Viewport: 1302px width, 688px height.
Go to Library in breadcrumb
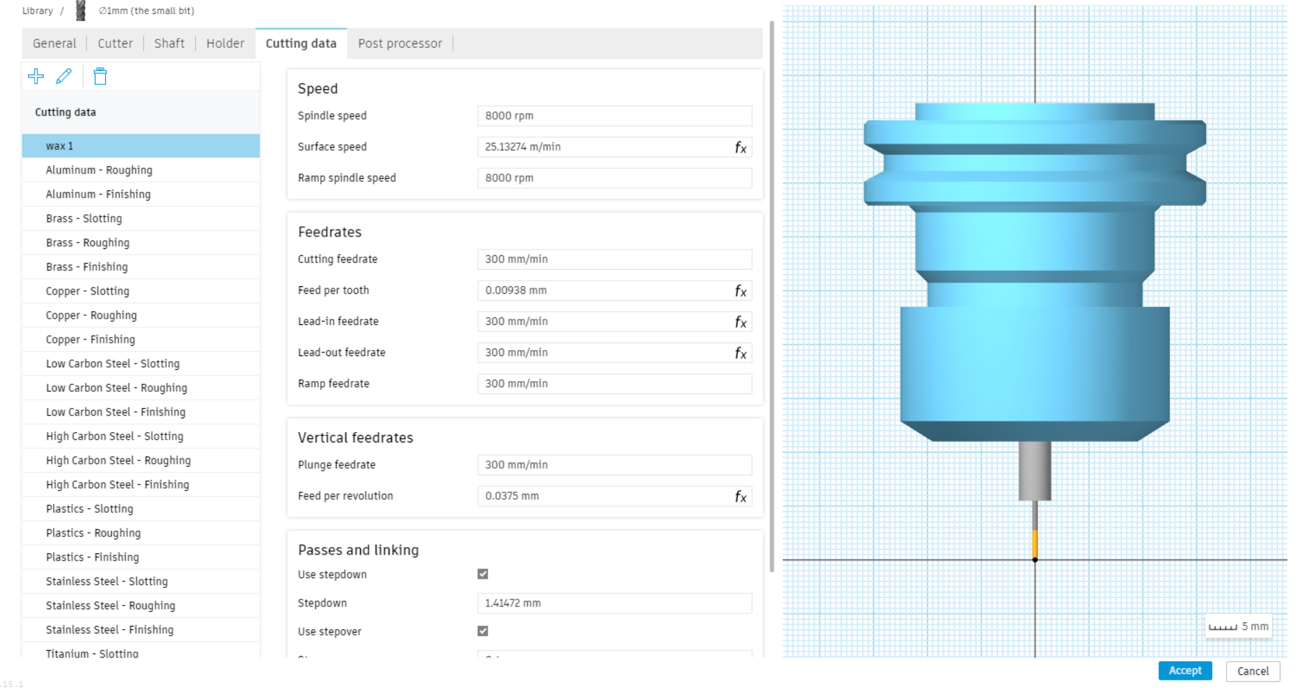pos(37,11)
